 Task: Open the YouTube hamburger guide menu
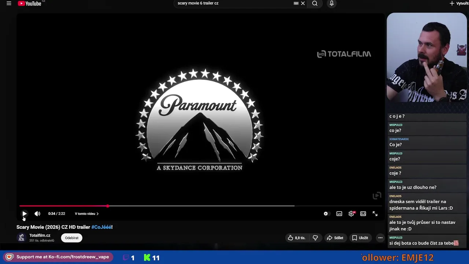(9, 3)
